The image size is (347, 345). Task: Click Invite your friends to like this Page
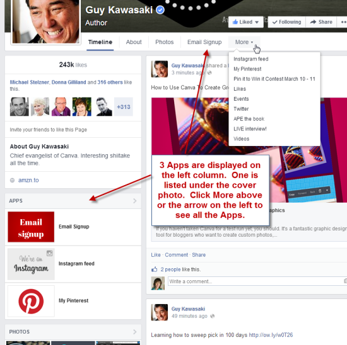(x=48, y=130)
